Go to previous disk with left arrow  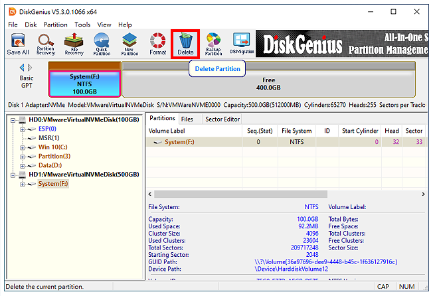tap(22, 67)
